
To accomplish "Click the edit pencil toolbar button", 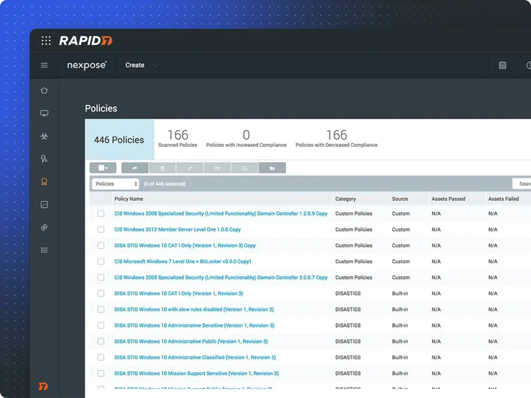I will point(190,168).
